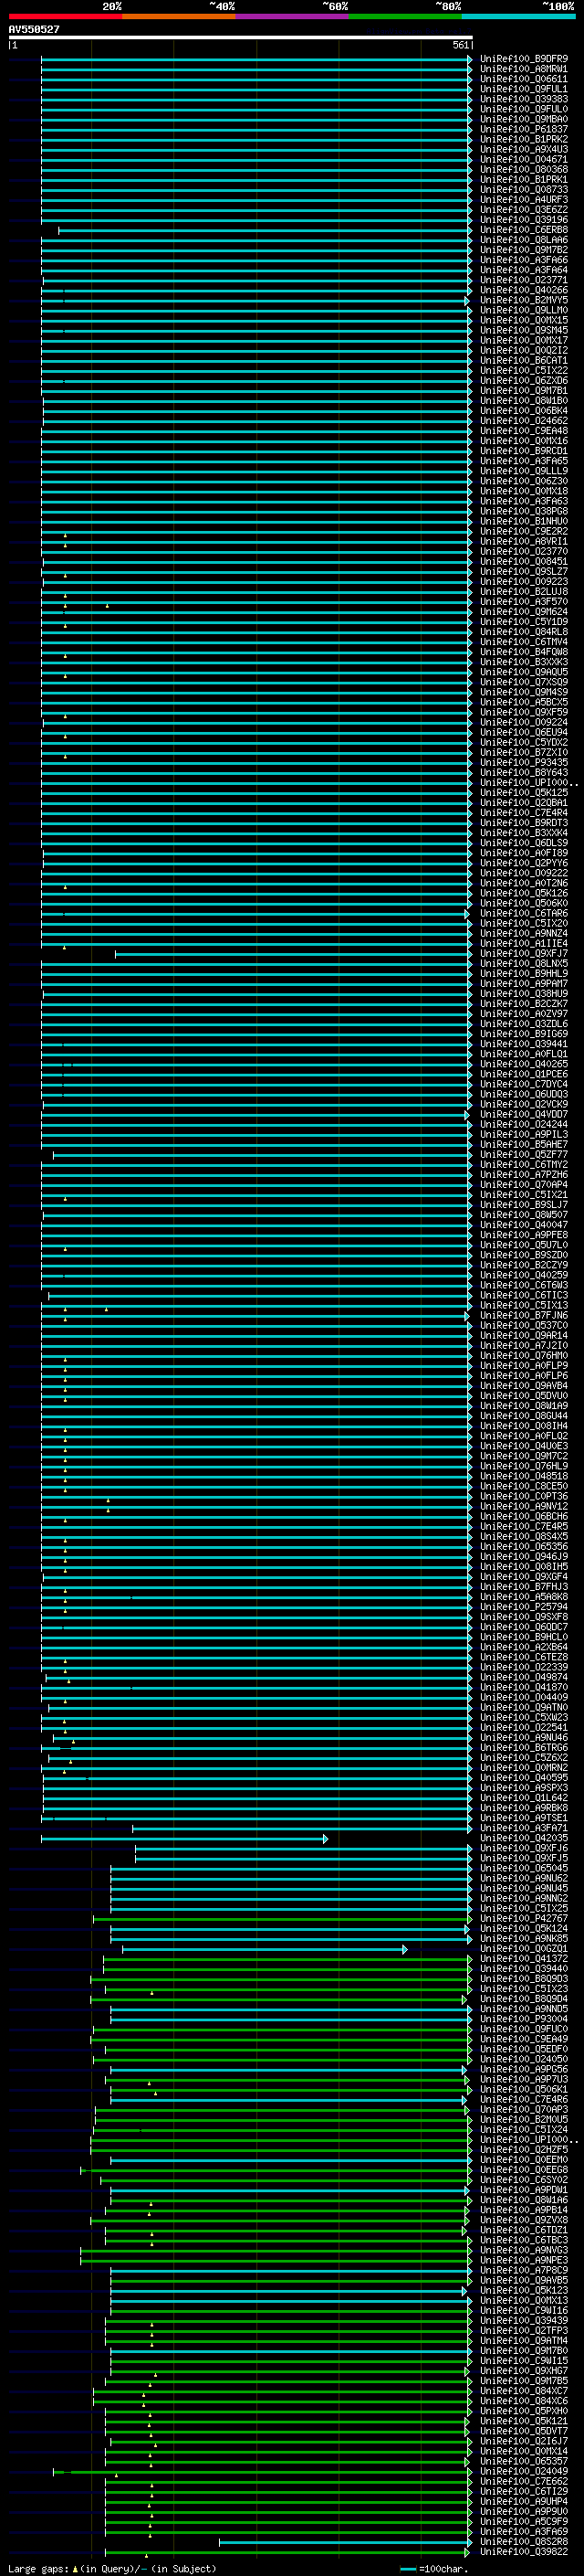
Task: Select hit label UniRef100_P42767
Action: pos(523,1918)
